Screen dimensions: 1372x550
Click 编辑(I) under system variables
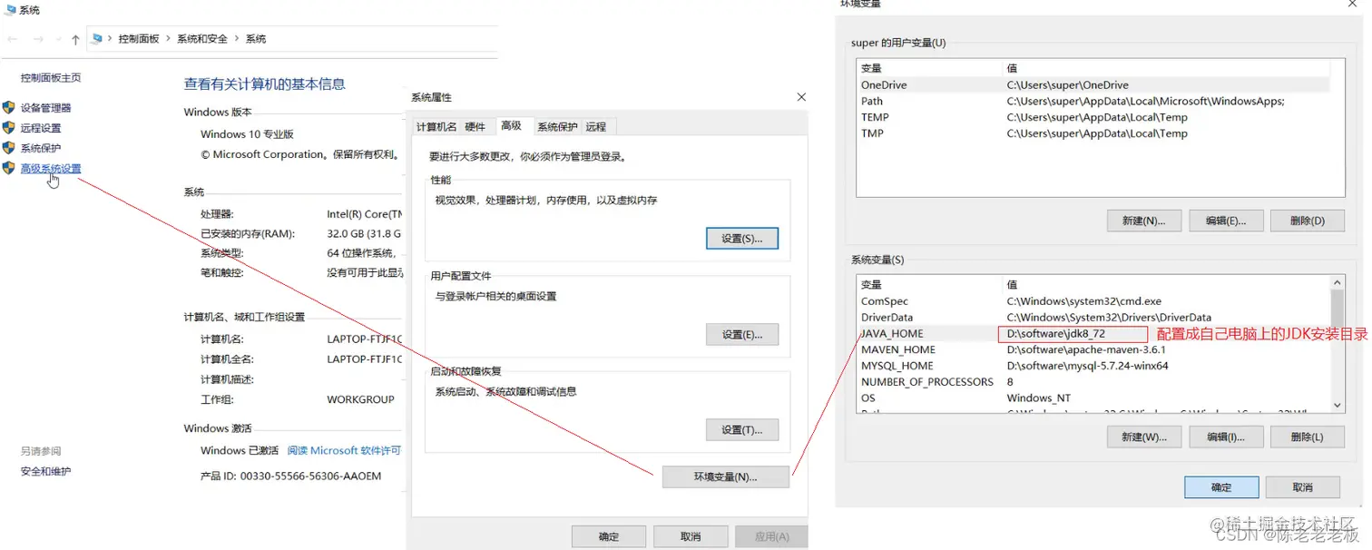(1225, 436)
